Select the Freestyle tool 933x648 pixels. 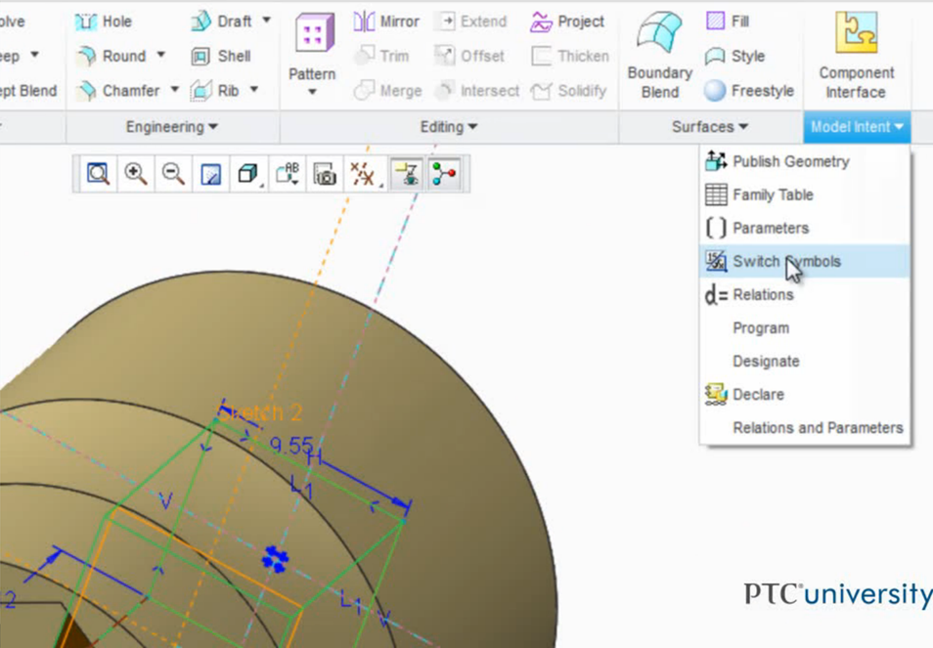coord(748,90)
